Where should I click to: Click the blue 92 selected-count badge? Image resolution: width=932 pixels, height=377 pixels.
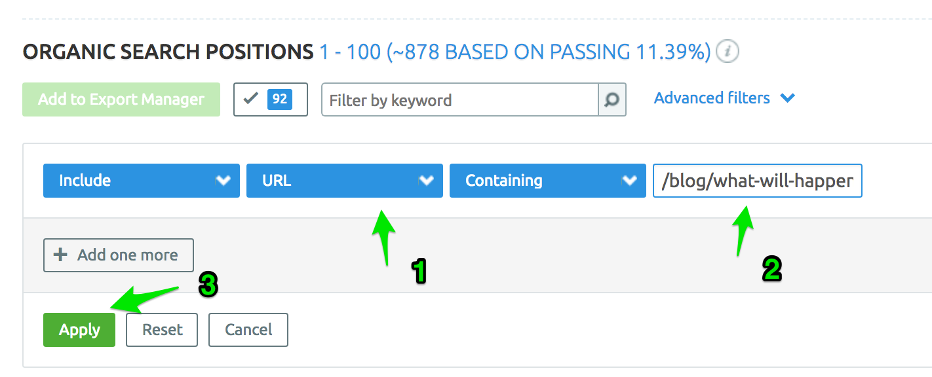[x=280, y=99]
